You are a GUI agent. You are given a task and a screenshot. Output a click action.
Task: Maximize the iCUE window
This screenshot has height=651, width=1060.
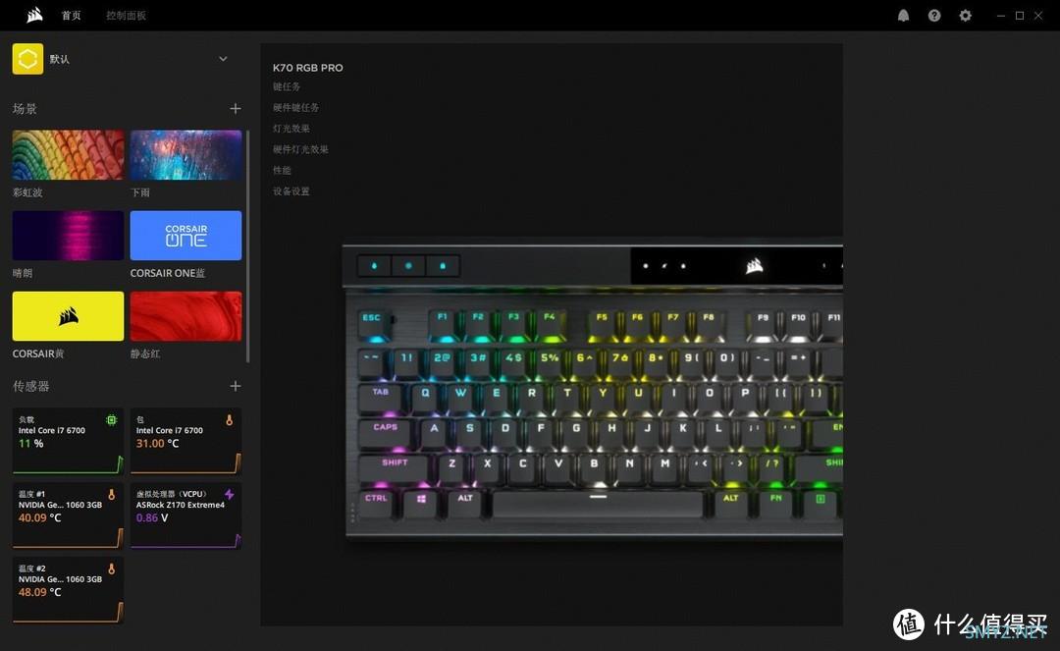[1020, 16]
